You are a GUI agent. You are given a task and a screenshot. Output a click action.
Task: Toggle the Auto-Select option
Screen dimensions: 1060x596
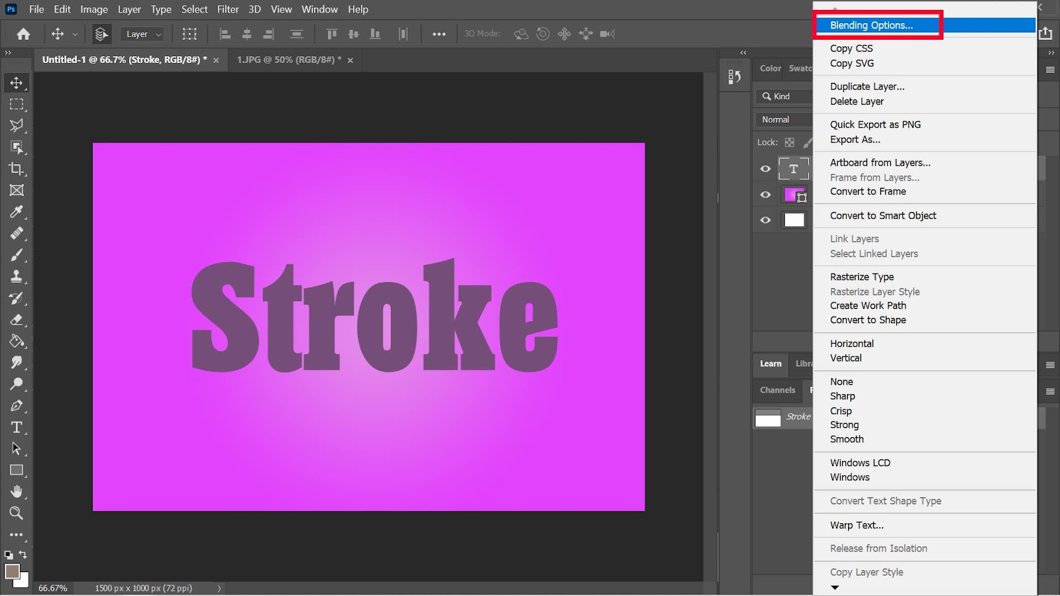pyautogui.click(x=101, y=34)
